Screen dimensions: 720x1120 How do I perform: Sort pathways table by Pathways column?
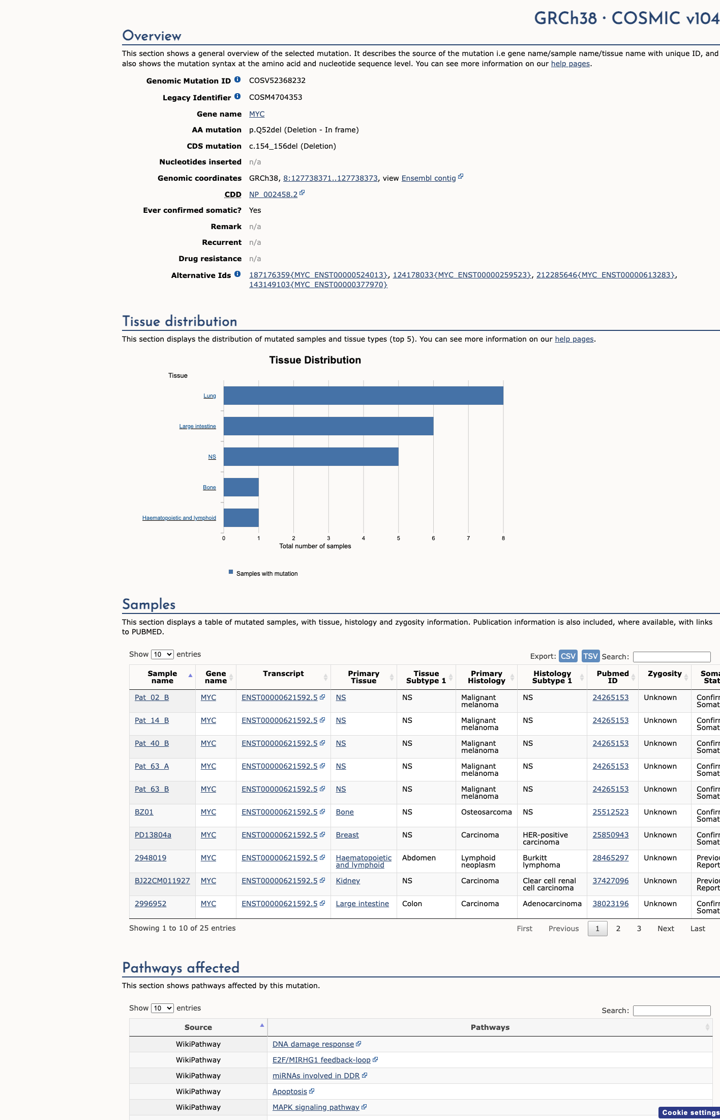(x=490, y=1027)
